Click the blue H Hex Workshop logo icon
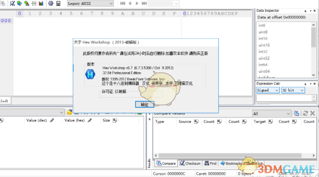Image resolution: width=319 pixels, height=177 pixels. (x=90, y=74)
